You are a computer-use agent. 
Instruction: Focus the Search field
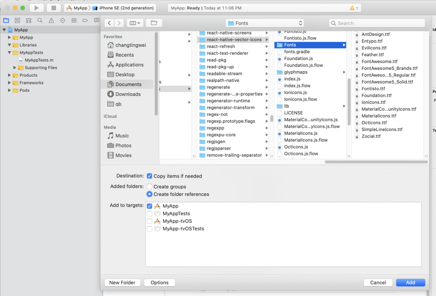click(x=377, y=23)
